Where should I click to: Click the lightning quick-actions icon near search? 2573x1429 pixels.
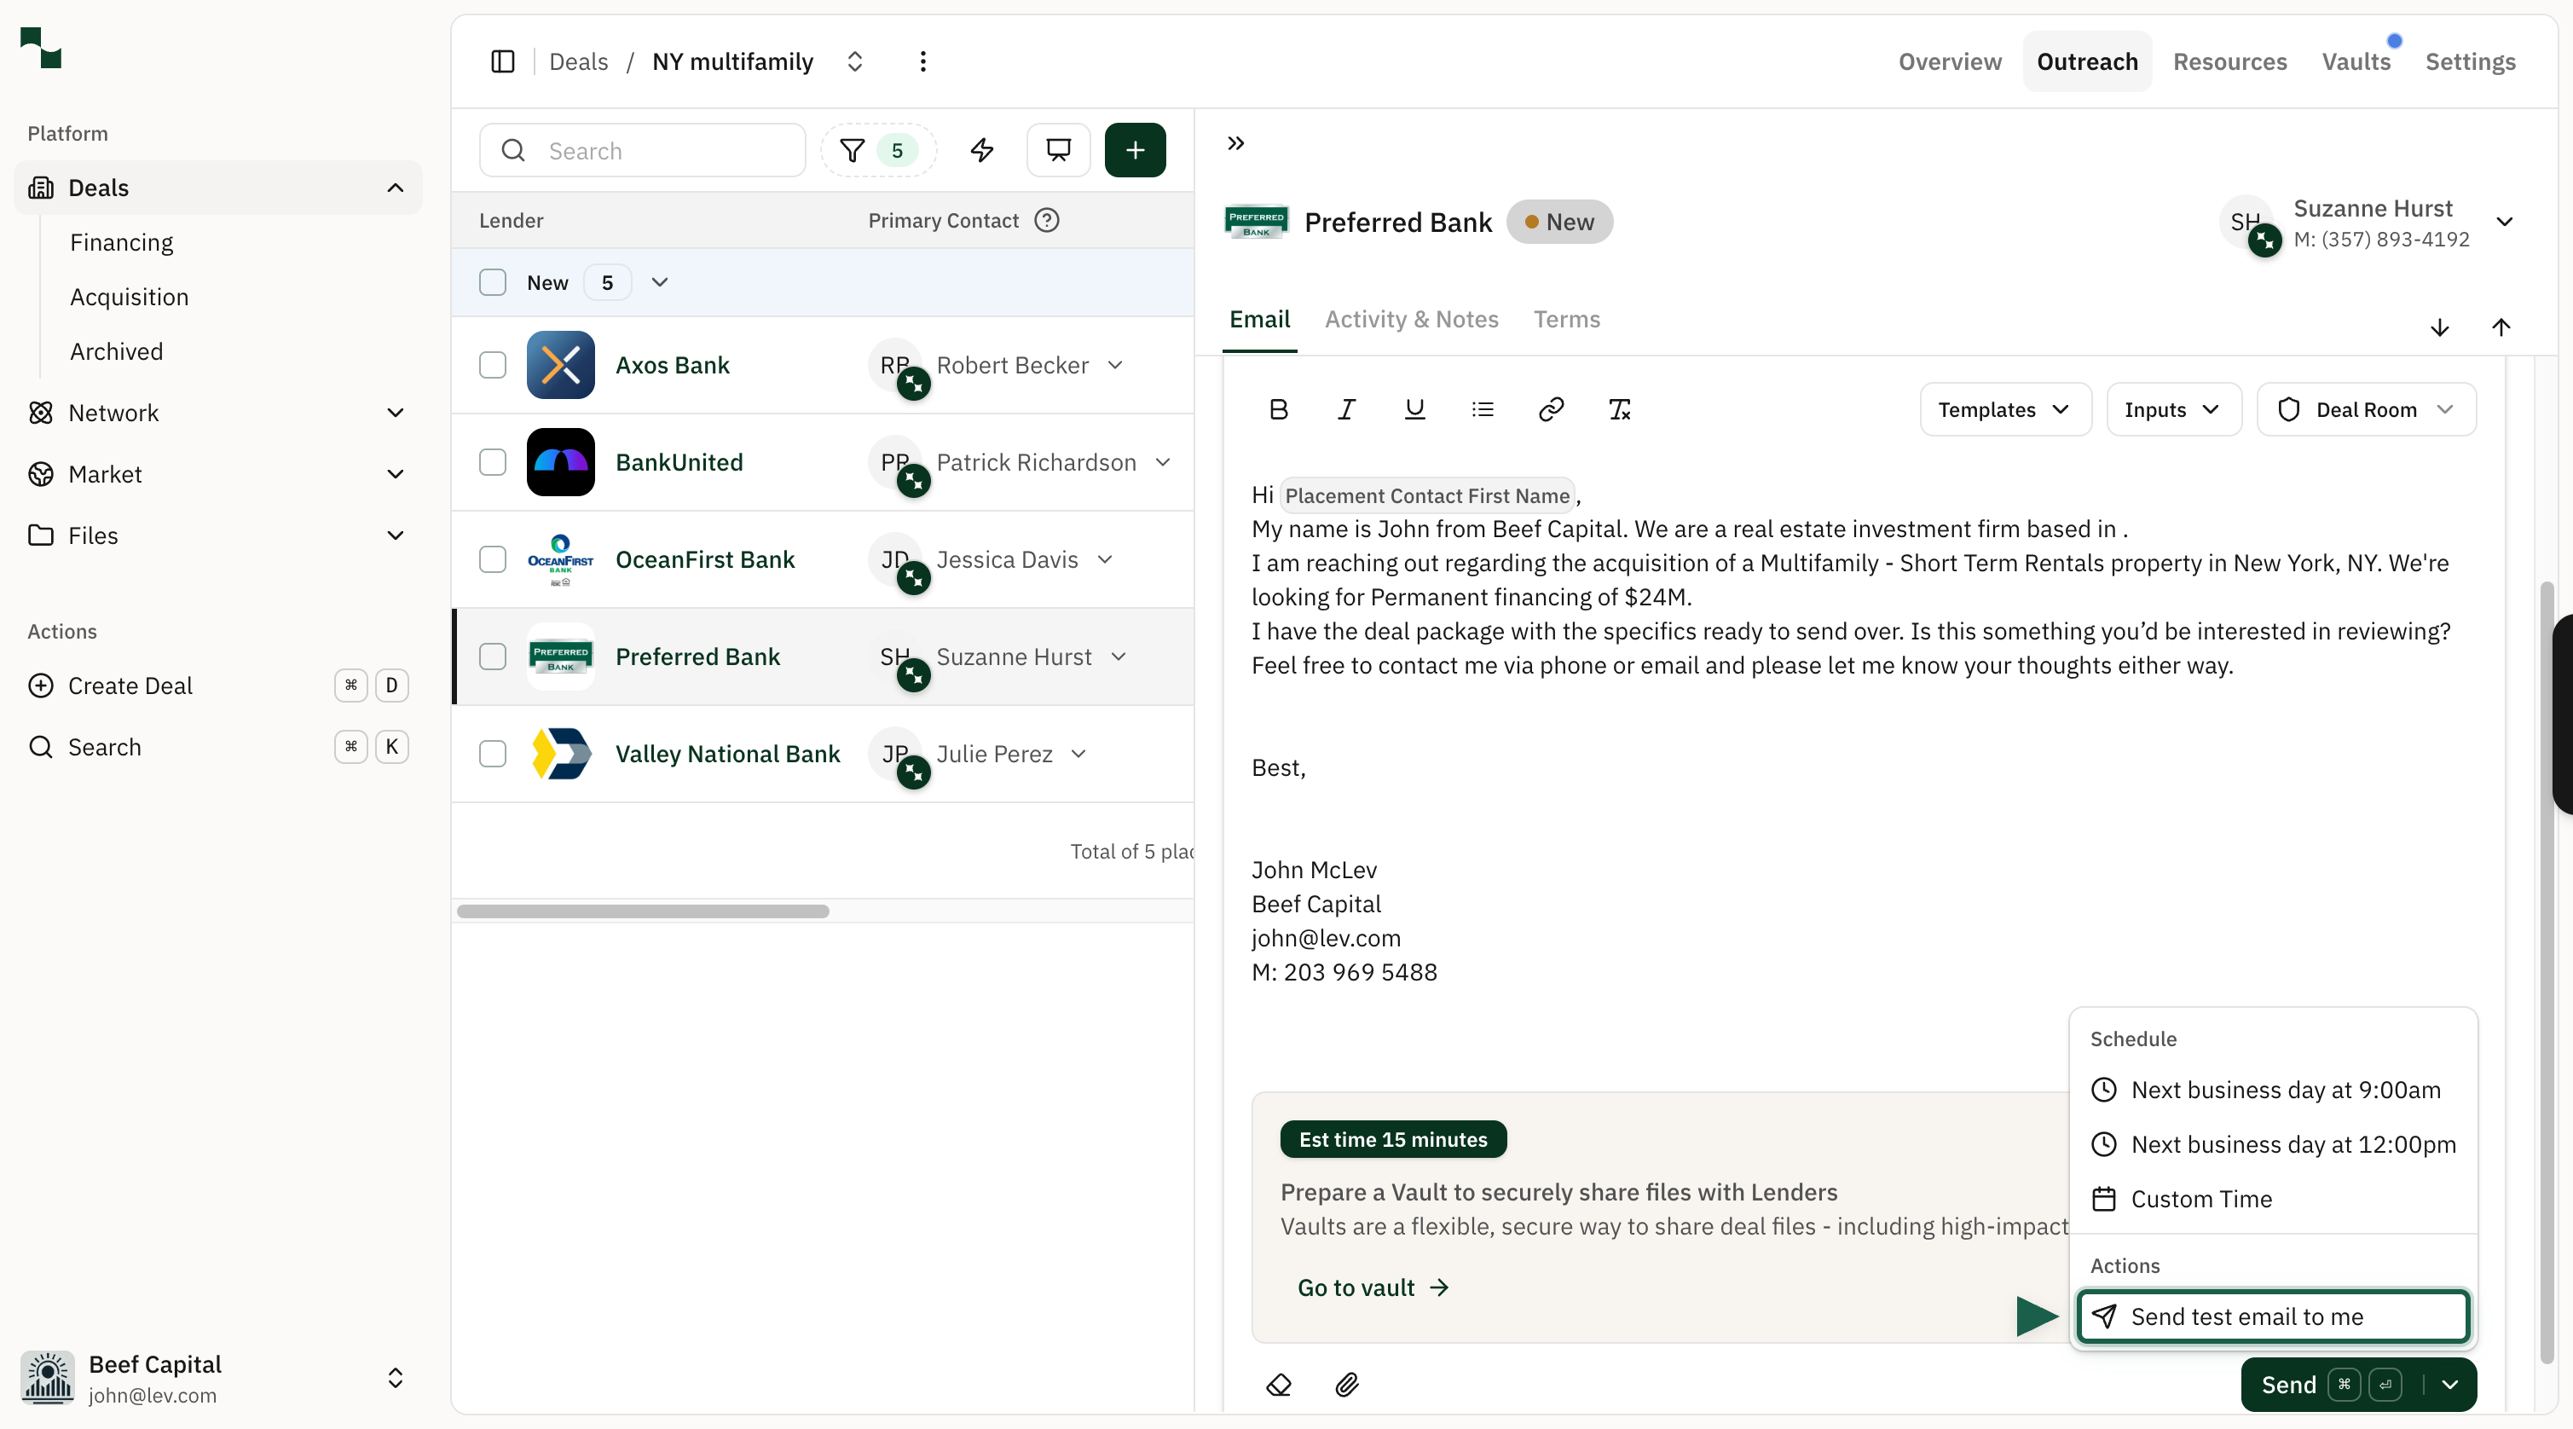pos(983,150)
